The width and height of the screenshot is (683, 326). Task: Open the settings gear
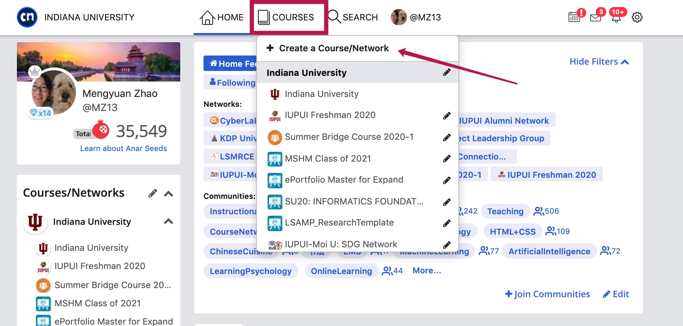click(637, 17)
